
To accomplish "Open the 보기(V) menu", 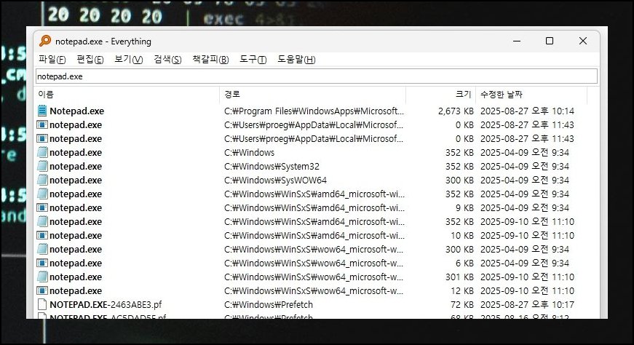I will point(129,60).
